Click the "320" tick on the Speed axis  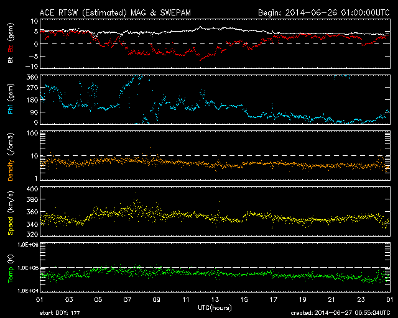(32, 234)
